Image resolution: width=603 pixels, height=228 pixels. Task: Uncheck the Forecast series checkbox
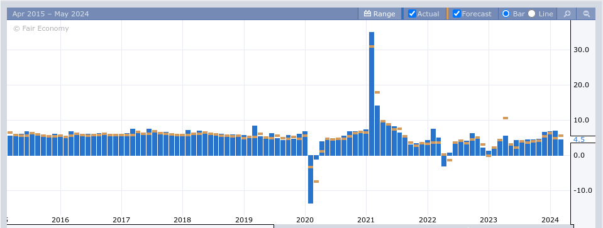tap(456, 14)
